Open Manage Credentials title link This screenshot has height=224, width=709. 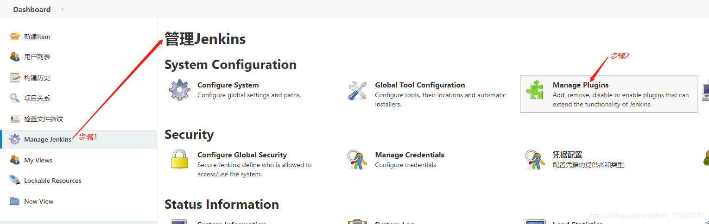(x=410, y=155)
